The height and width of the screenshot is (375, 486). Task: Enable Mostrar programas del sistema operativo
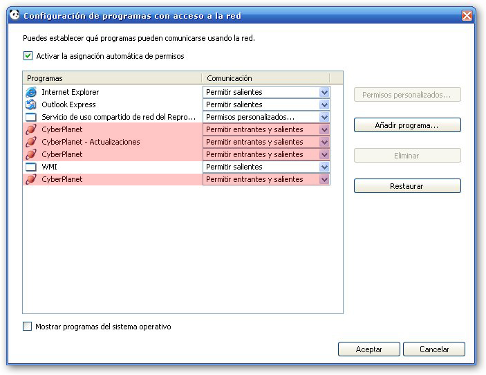27,327
